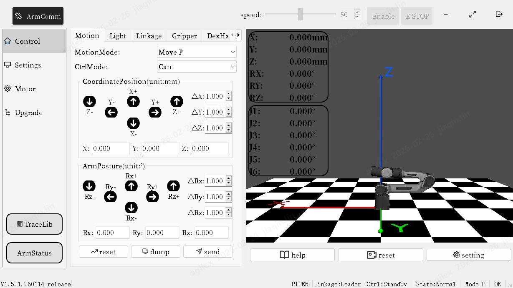Image resolution: width=513 pixels, height=288 pixels.
Task: Open the TraceLib button
Action: [x=34, y=224]
